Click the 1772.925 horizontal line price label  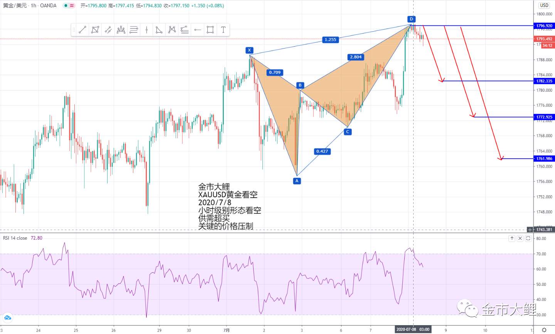(544, 117)
